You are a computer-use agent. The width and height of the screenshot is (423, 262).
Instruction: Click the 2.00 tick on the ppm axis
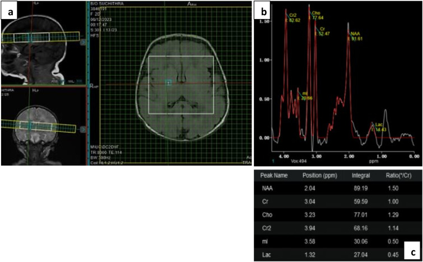click(x=349, y=156)
